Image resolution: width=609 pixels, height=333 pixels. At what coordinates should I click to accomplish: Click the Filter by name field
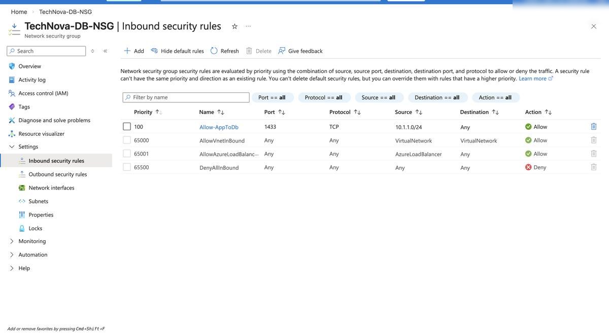click(x=186, y=97)
